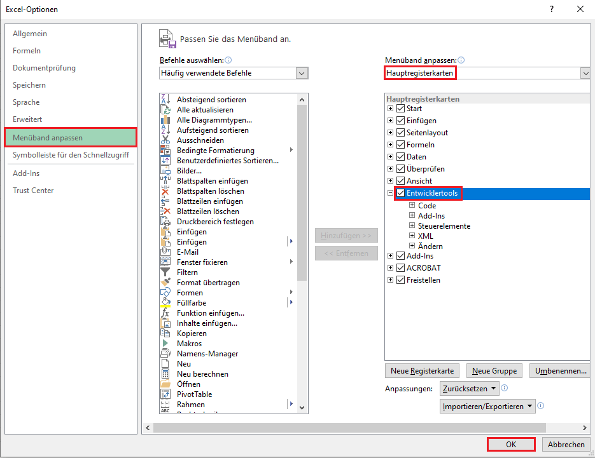
Task: Click the Funktion einfügen fx icon
Action: (165, 313)
